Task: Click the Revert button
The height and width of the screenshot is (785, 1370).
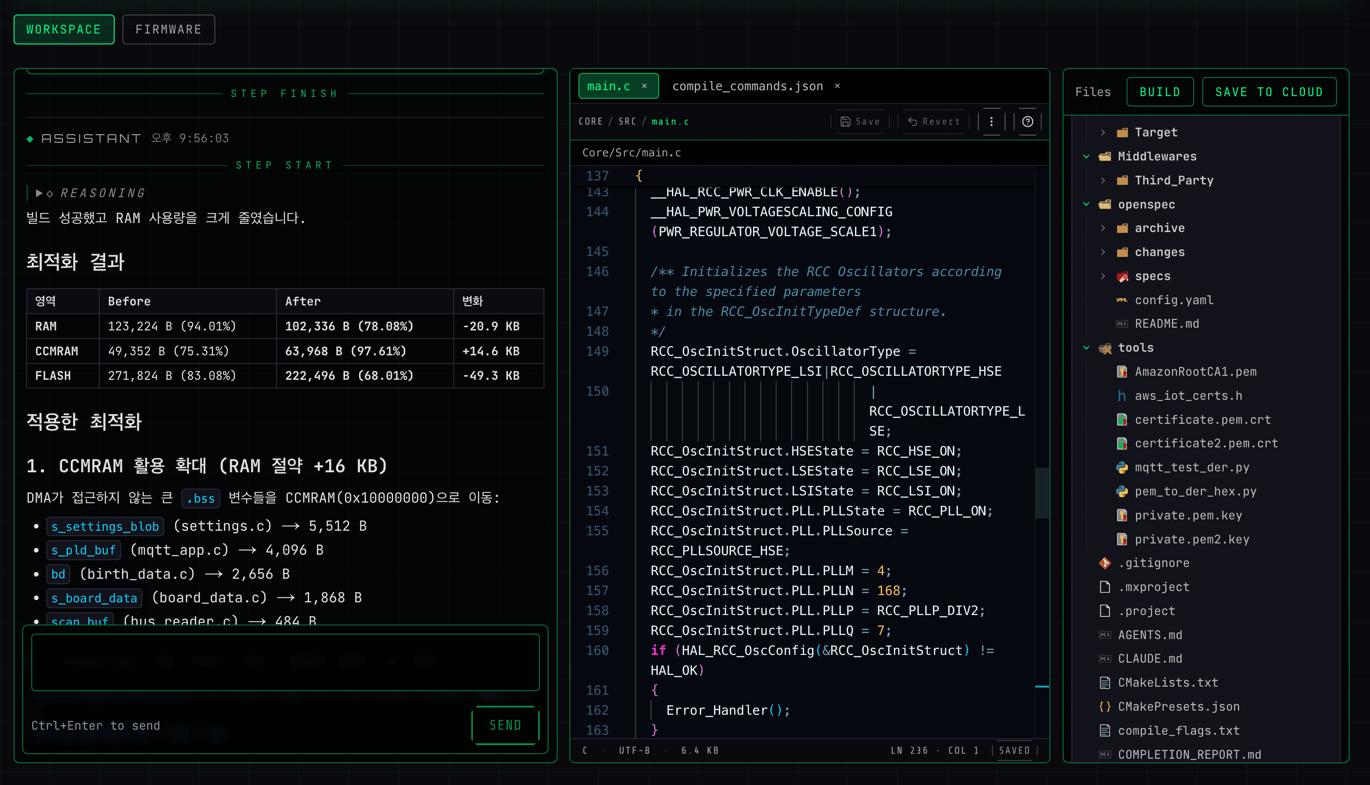Action: pyautogui.click(x=934, y=121)
